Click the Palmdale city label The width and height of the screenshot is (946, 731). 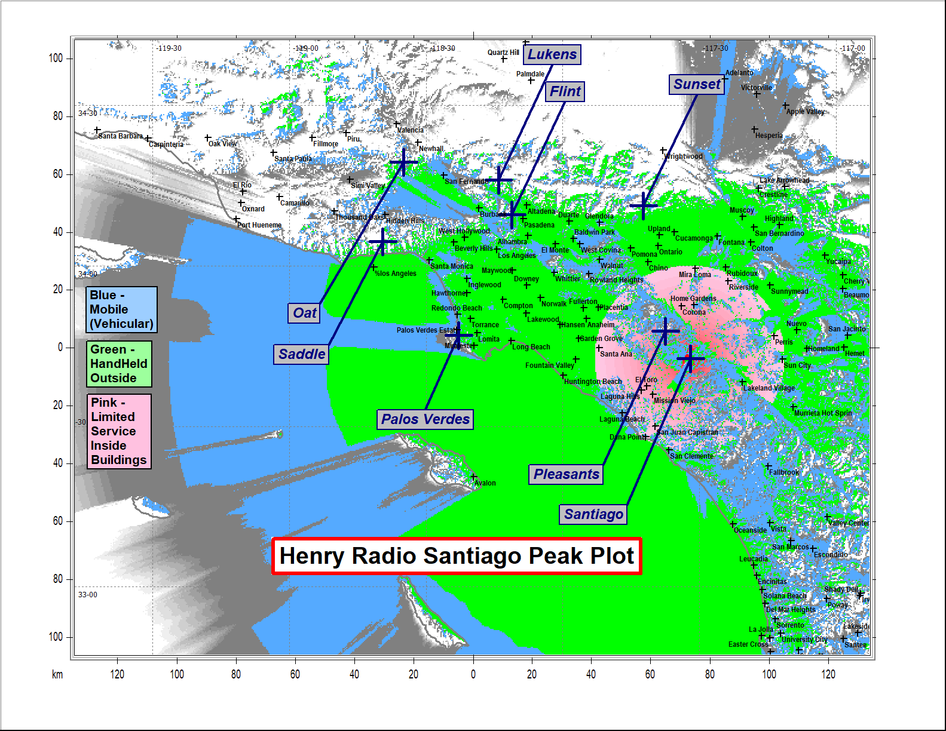pyautogui.click(x=531, y=74)
